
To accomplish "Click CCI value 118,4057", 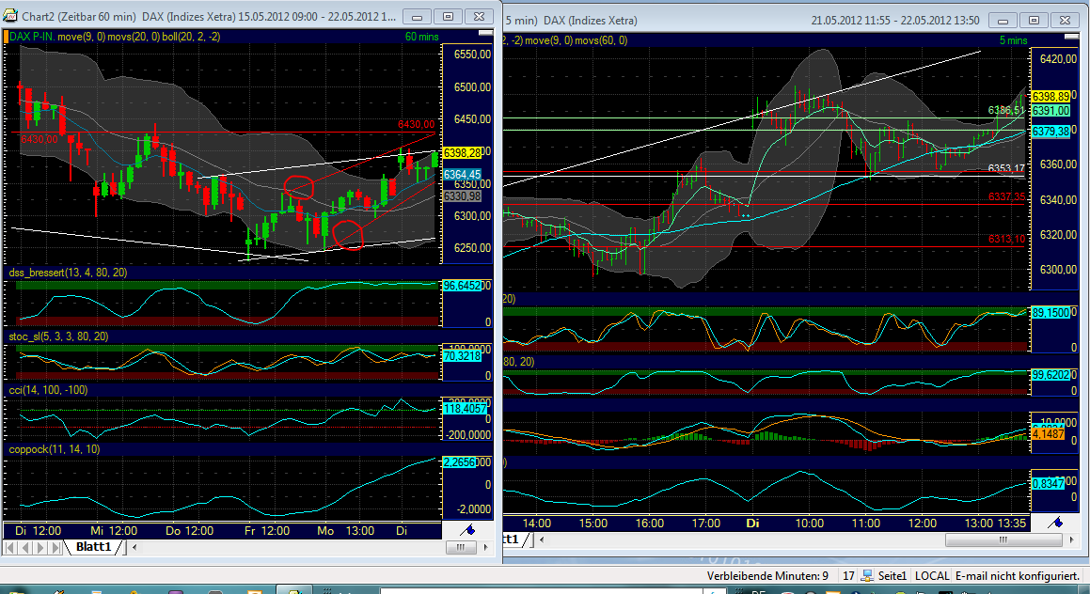I will pyautogui.click(x=465, y=409).
